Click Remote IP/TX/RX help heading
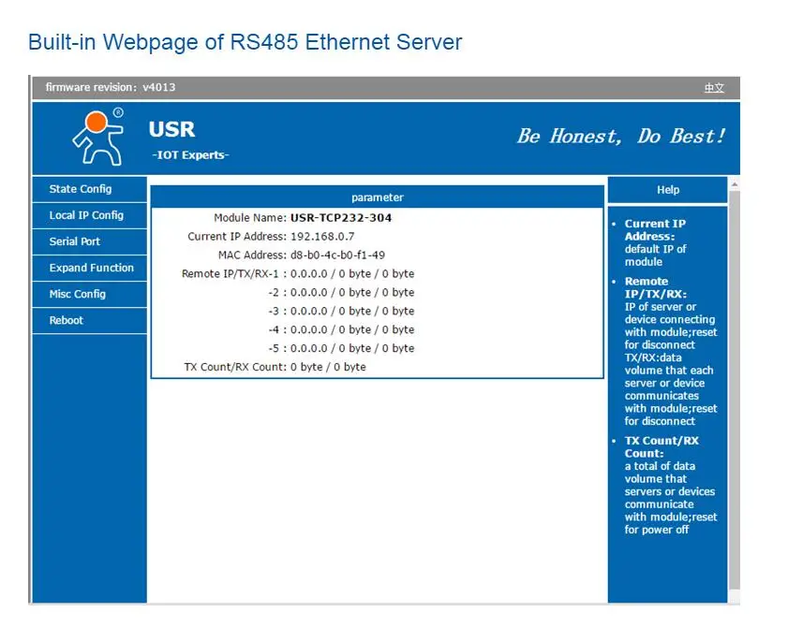The width and height of the screenshot is (788, 627). pos(655,287)
